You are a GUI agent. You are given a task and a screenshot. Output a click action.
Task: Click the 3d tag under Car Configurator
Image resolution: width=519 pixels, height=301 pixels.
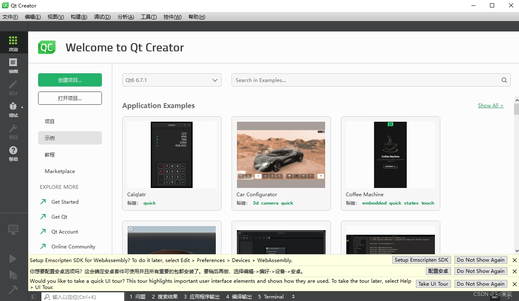[x=256, y=203]
